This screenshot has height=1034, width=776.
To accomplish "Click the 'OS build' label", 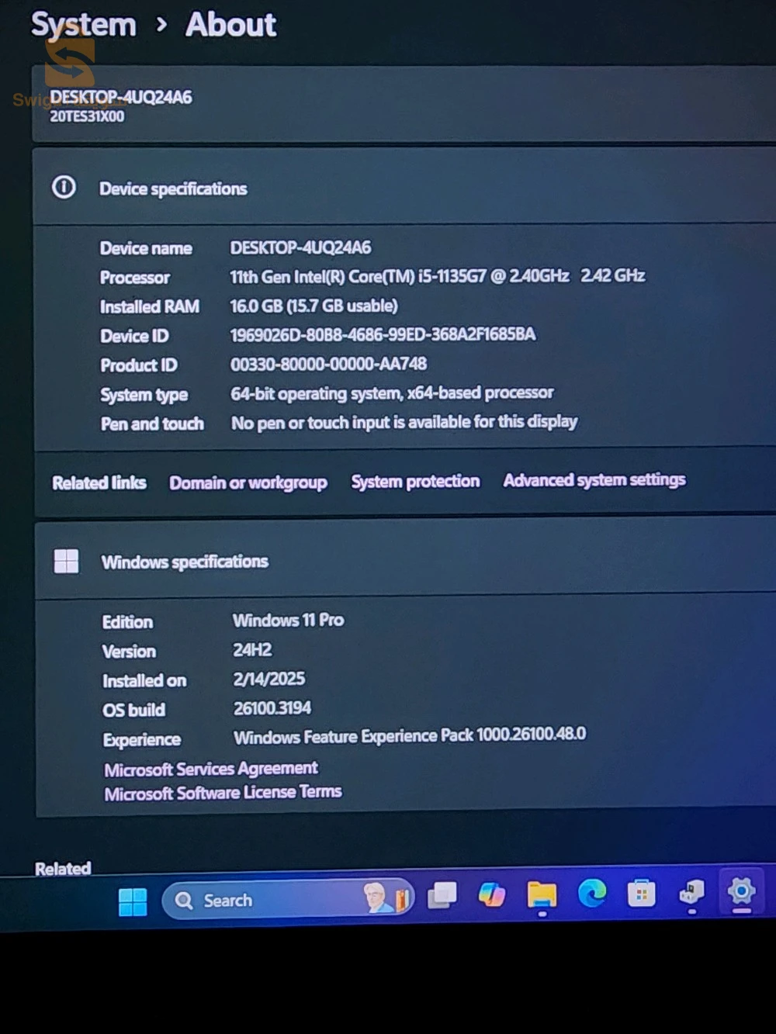I will tap(134, 710).
